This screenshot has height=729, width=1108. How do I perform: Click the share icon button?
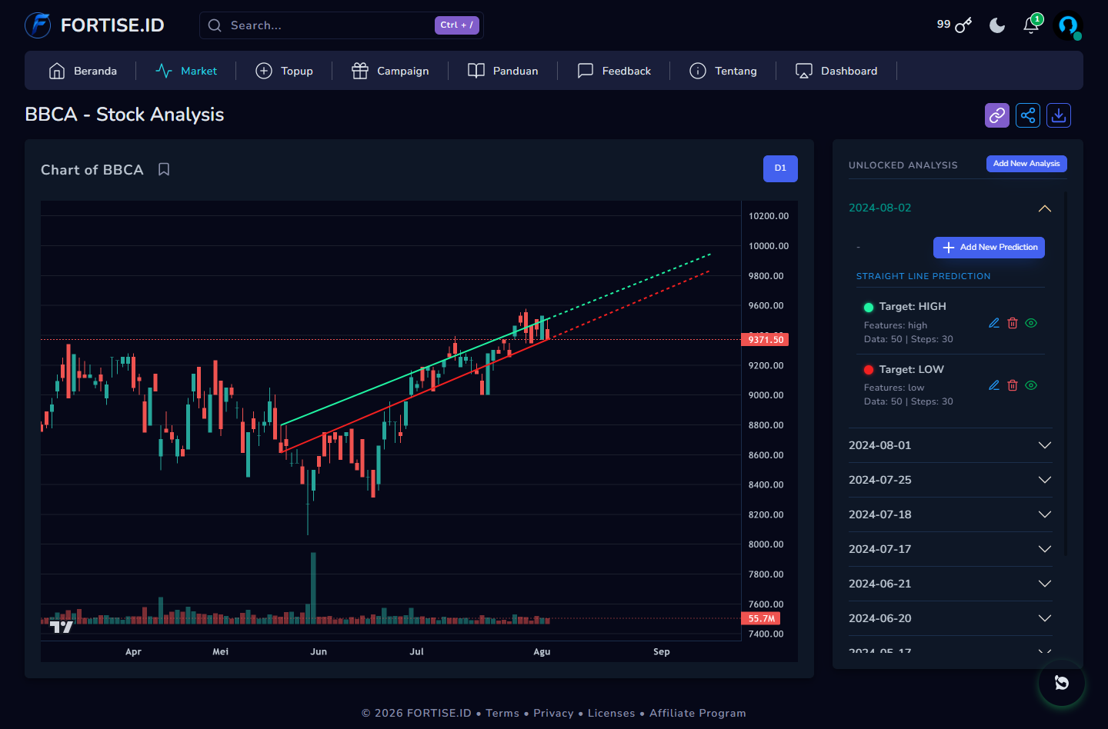(1028, 115)
